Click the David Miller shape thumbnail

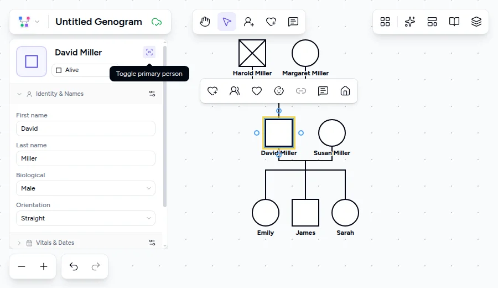(x=32, y=61)
